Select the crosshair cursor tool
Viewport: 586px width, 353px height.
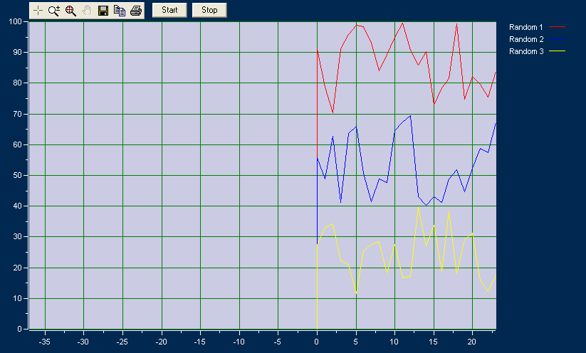point(38,11)
